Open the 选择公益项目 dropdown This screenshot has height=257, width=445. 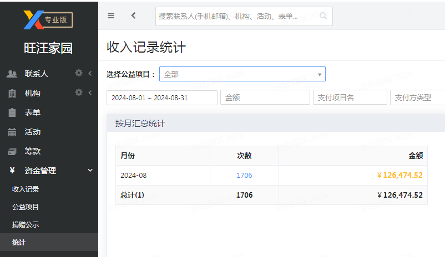(242, 74)
